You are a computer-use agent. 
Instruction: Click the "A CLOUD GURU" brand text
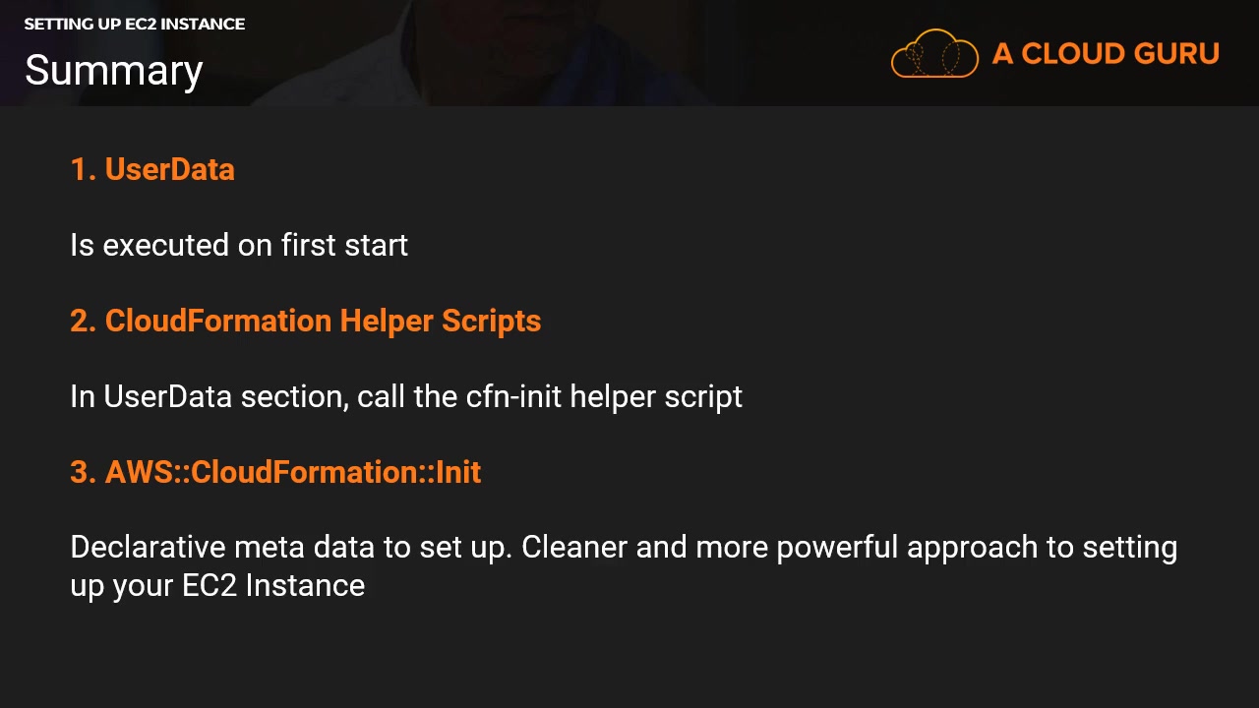tap(1106, 54)
